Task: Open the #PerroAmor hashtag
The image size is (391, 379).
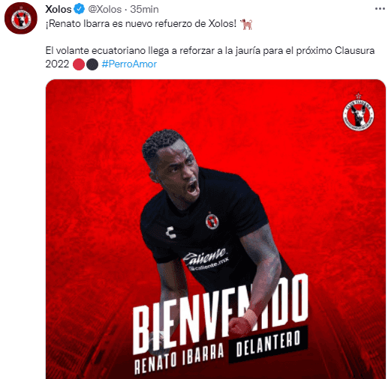Action: coord(129,64)
